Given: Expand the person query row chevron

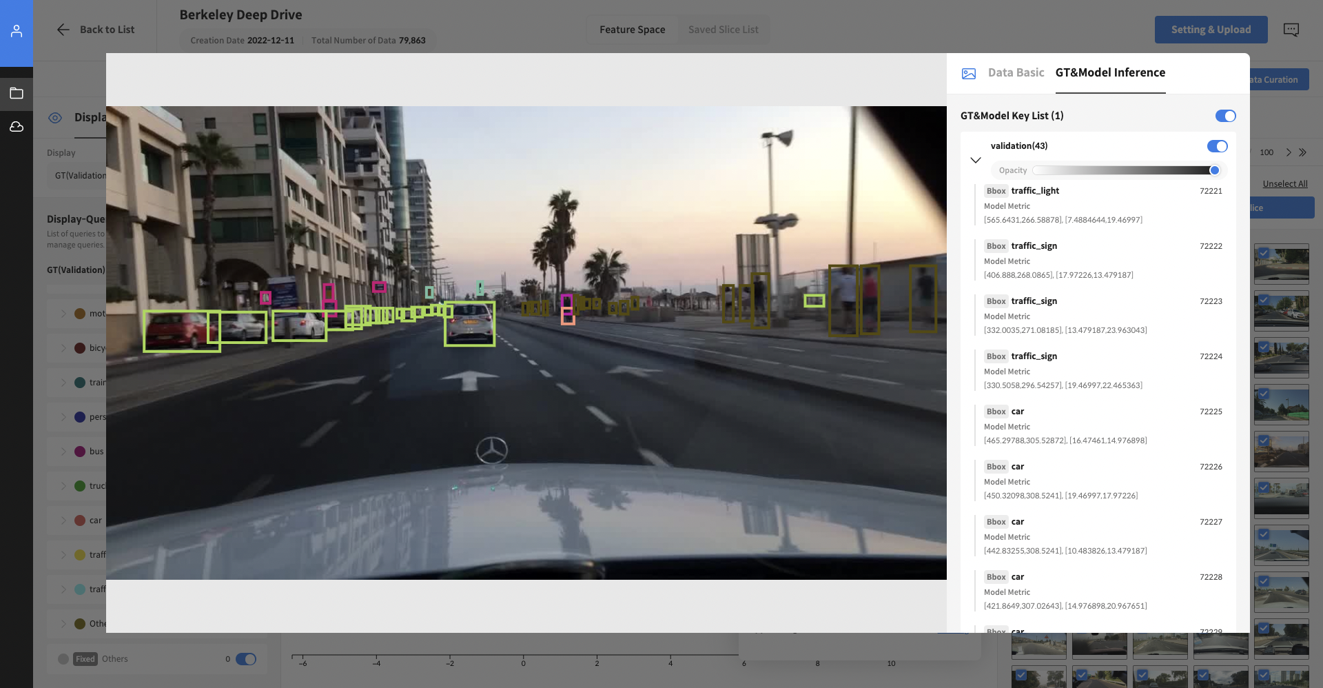Looking at the screenshot, I should [x=63, y=417].
